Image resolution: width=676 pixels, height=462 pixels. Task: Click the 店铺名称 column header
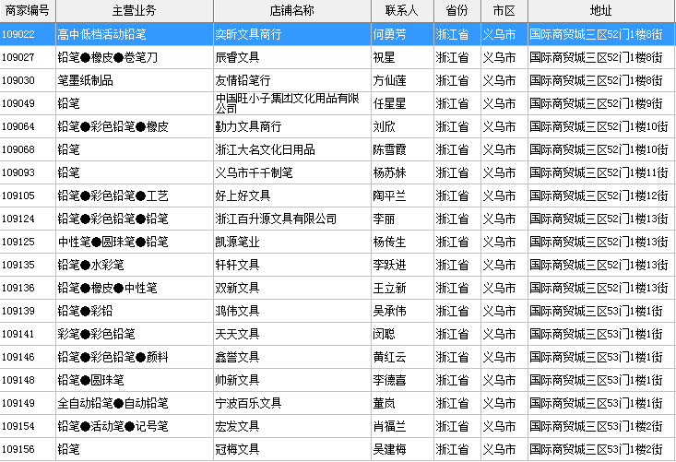[291, 10]
